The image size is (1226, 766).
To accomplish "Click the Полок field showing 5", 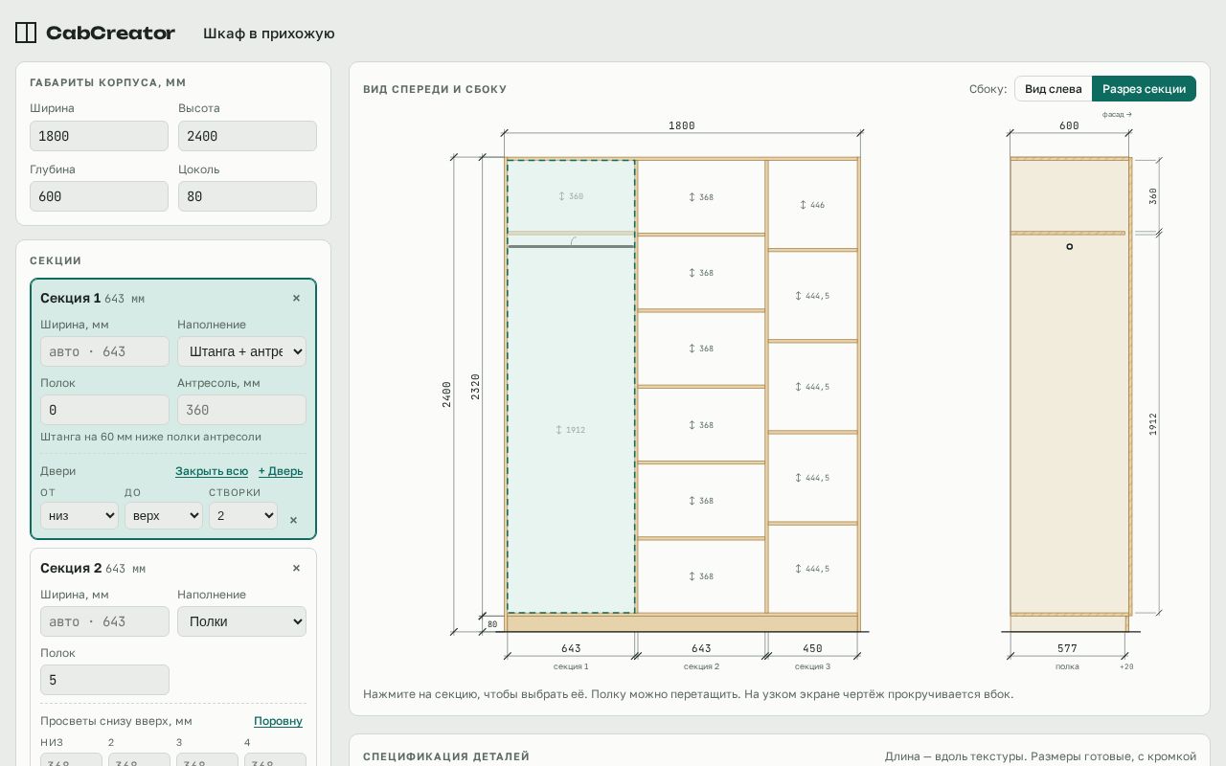I will point(104,680).
